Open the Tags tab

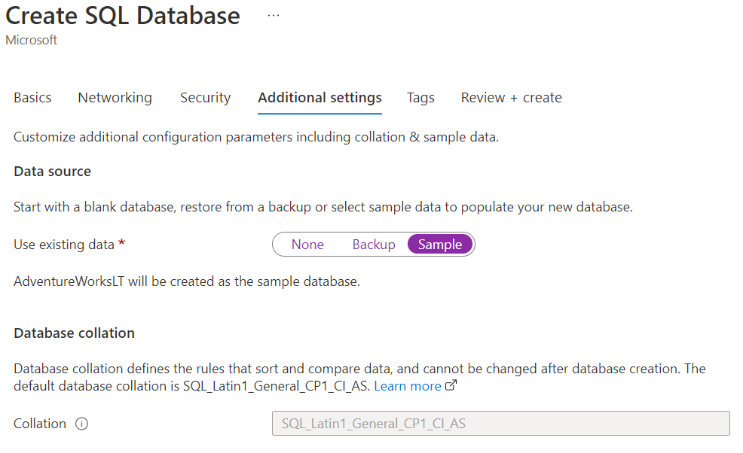(420, 98)
